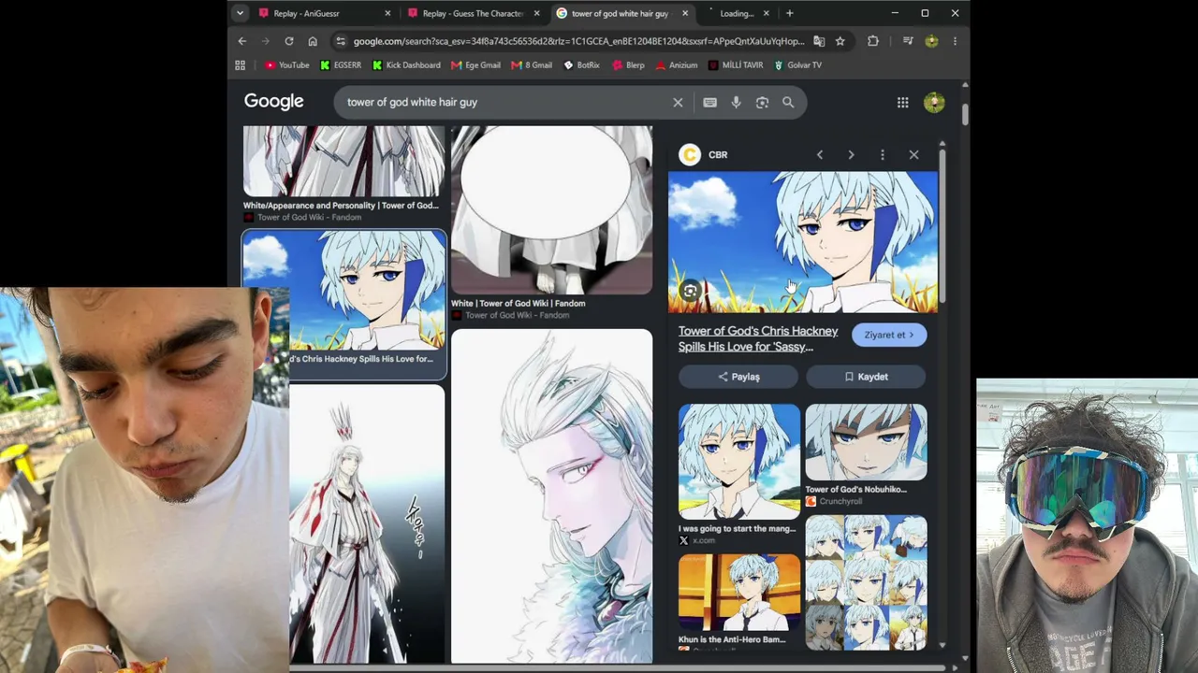
Task: Focus the google.com address bar URL
Action: (578, 41)
